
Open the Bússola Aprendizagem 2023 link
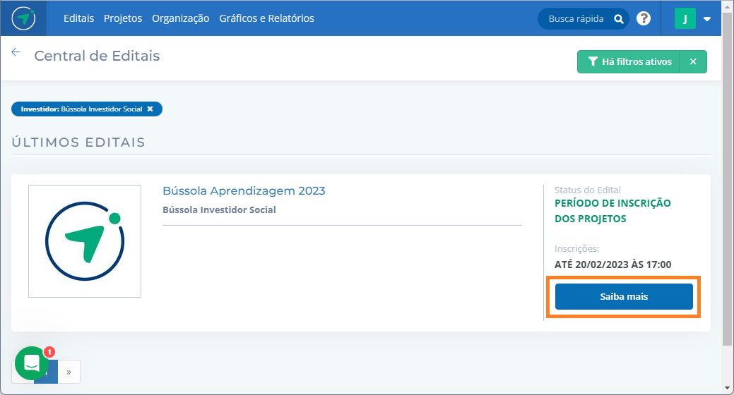coord(244,190)
